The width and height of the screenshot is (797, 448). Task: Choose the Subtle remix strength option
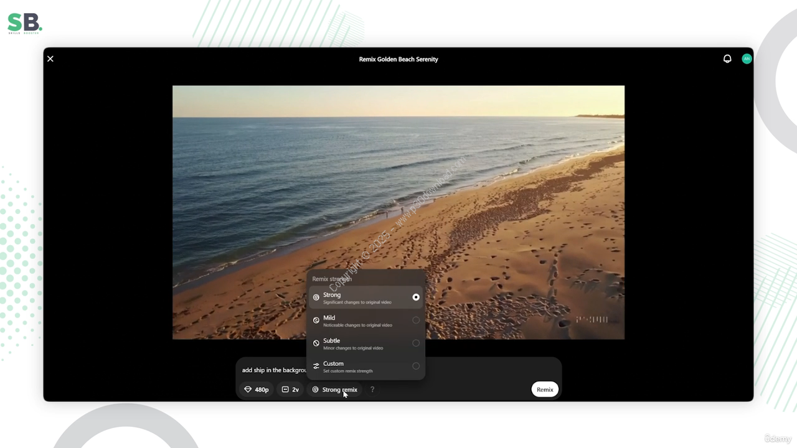point(366,343)
